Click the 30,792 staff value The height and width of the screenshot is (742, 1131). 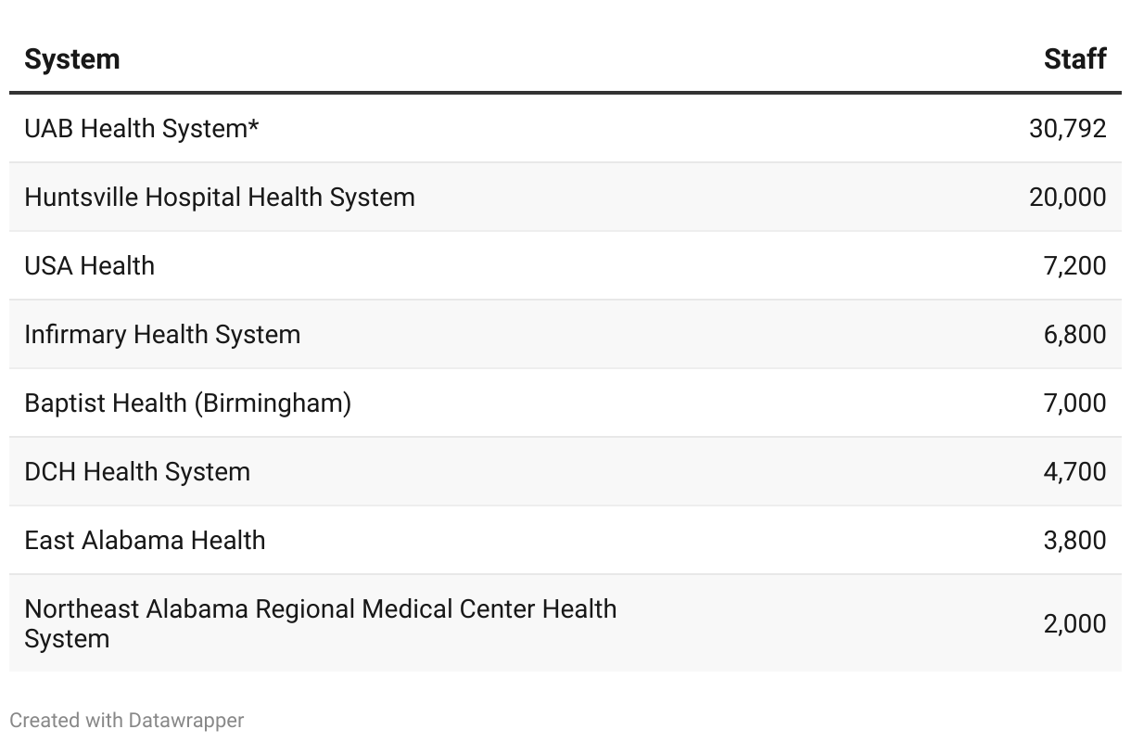click(1067, 128)
